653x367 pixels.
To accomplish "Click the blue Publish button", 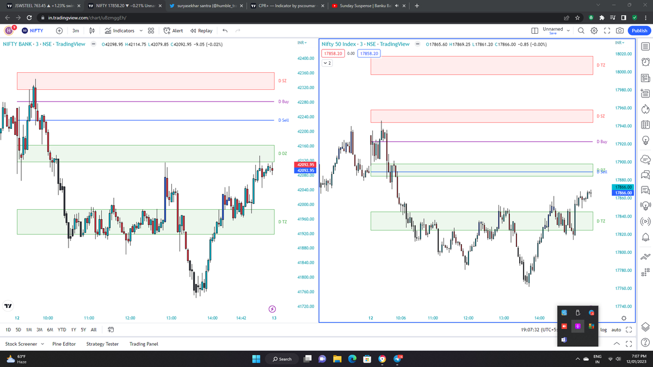I will 638,30.
